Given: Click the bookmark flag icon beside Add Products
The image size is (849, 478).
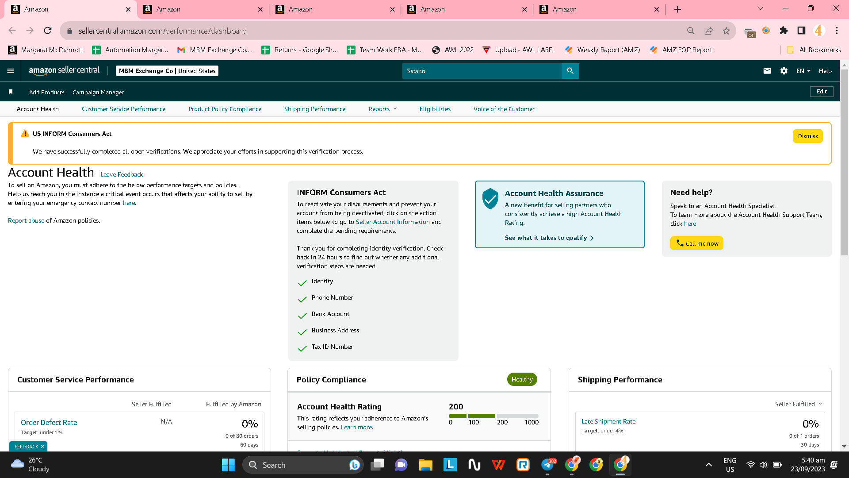Looking at the screenshot, I should click(11, 92).
